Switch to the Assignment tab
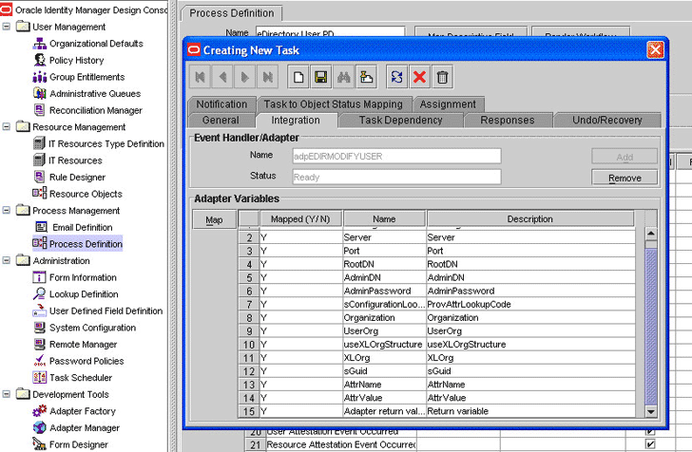Image resolution: width=692 pixels, height=452 pixels. point(448,104)
